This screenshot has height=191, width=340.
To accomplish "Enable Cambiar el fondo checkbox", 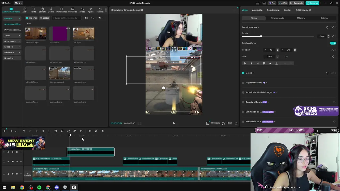I will coord(243,102).
